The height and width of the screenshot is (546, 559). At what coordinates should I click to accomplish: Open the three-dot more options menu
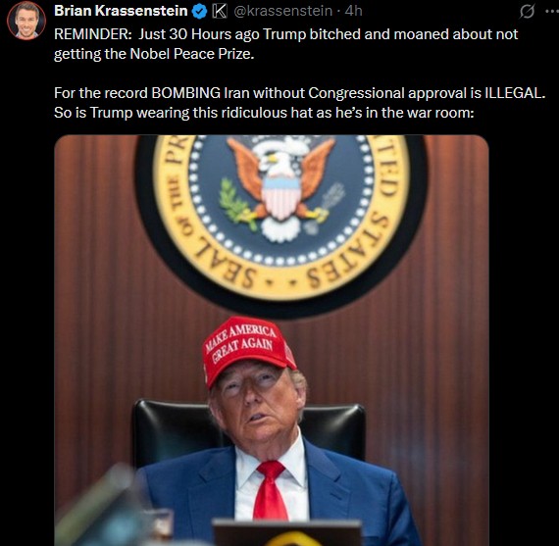tap(552, 12)
